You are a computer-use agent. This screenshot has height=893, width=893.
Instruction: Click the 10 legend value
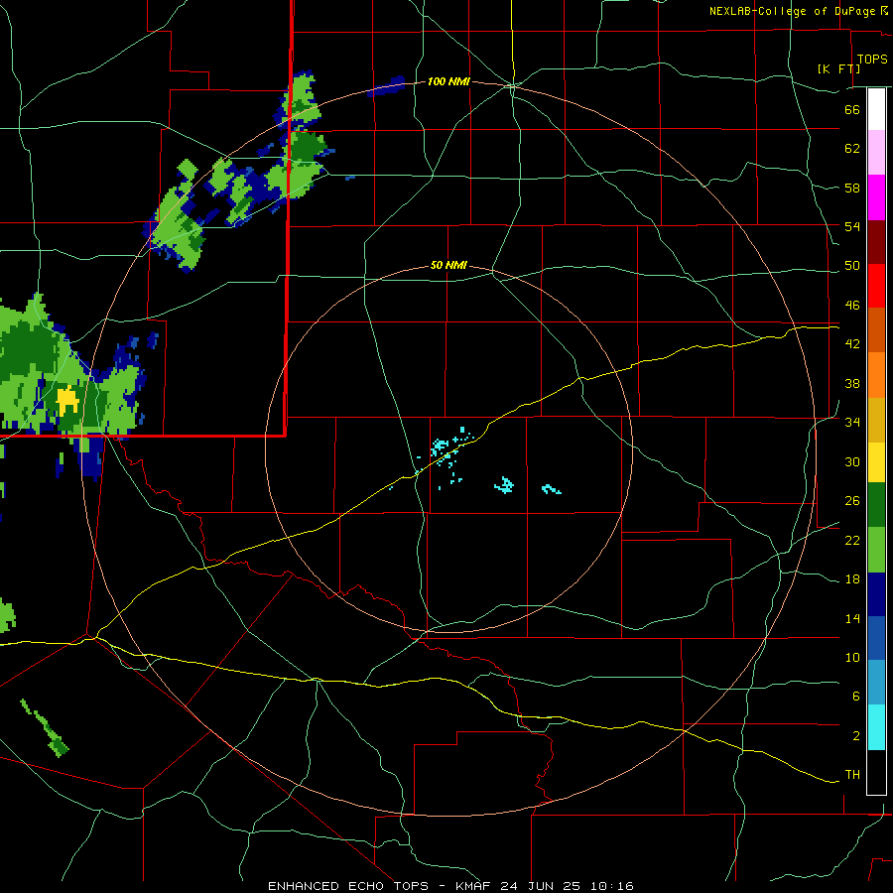(852, 657)
